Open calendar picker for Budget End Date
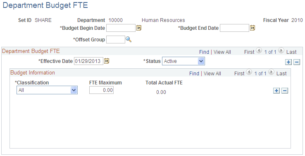The image size is (305, 156). pyautogui.click(x=252, y=28)
